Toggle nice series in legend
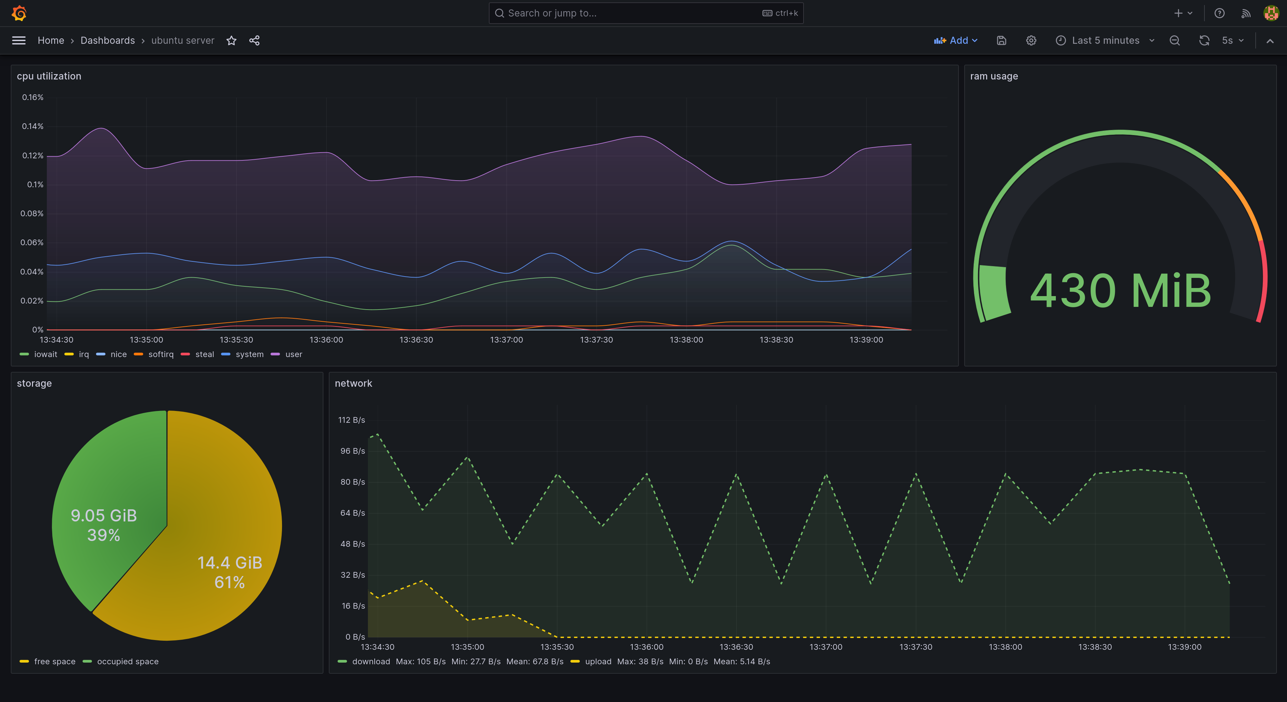Image resolution: width=1287 pixels, height=702 pixels. click(118, 354)
